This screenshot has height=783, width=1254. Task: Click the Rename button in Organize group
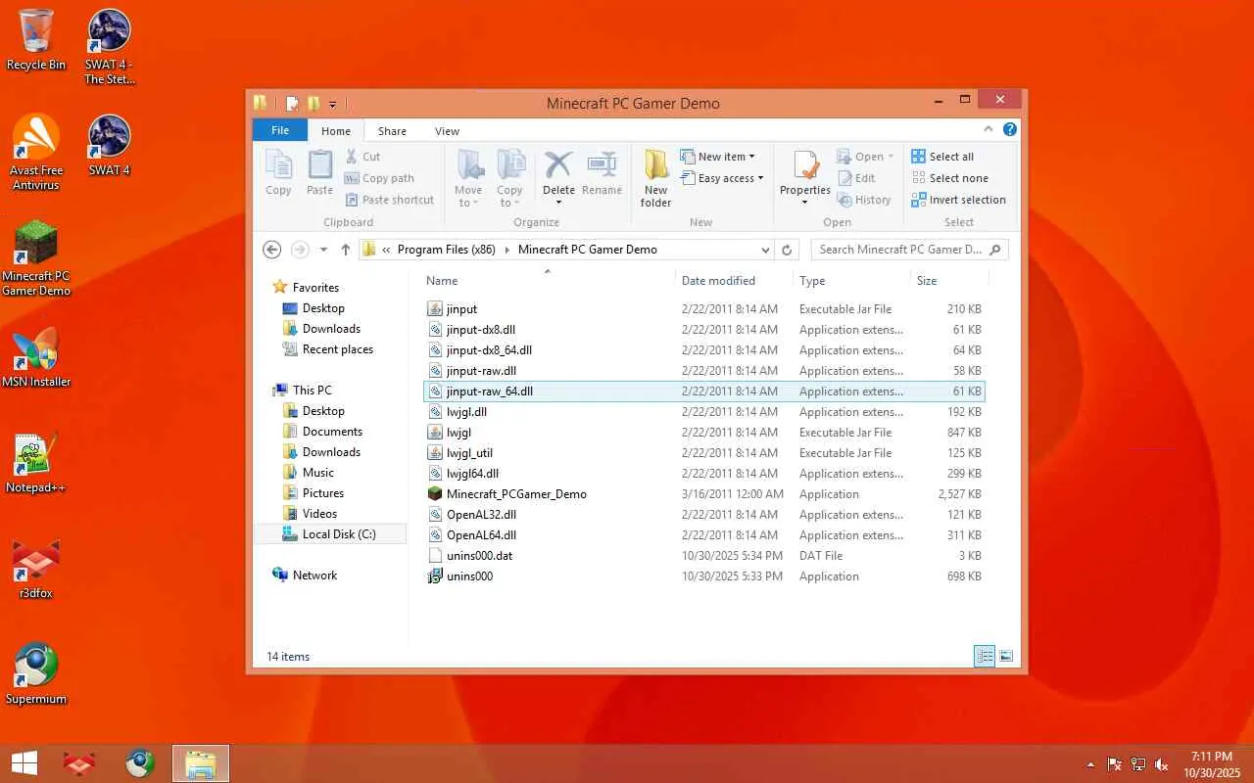point(602,173)
